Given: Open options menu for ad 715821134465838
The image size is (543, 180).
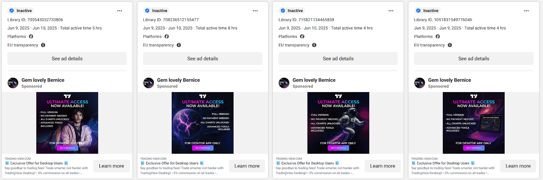Looking at the screenshot, I should 391,11.
